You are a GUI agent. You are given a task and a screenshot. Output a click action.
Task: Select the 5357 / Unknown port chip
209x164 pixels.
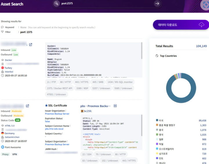click(x=101, y=88)
